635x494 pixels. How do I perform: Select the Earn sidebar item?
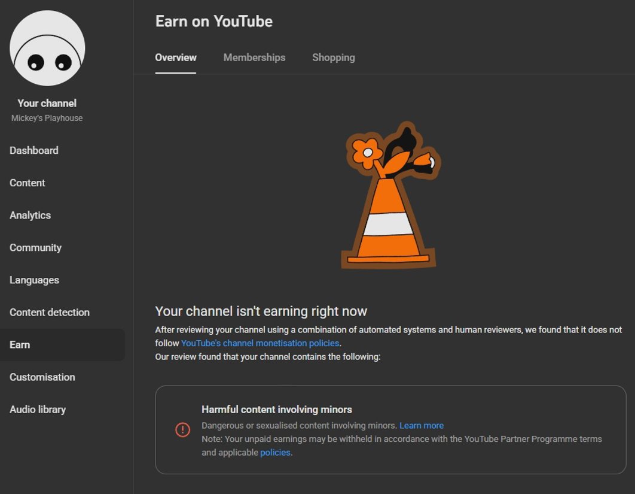pos(62,345)
